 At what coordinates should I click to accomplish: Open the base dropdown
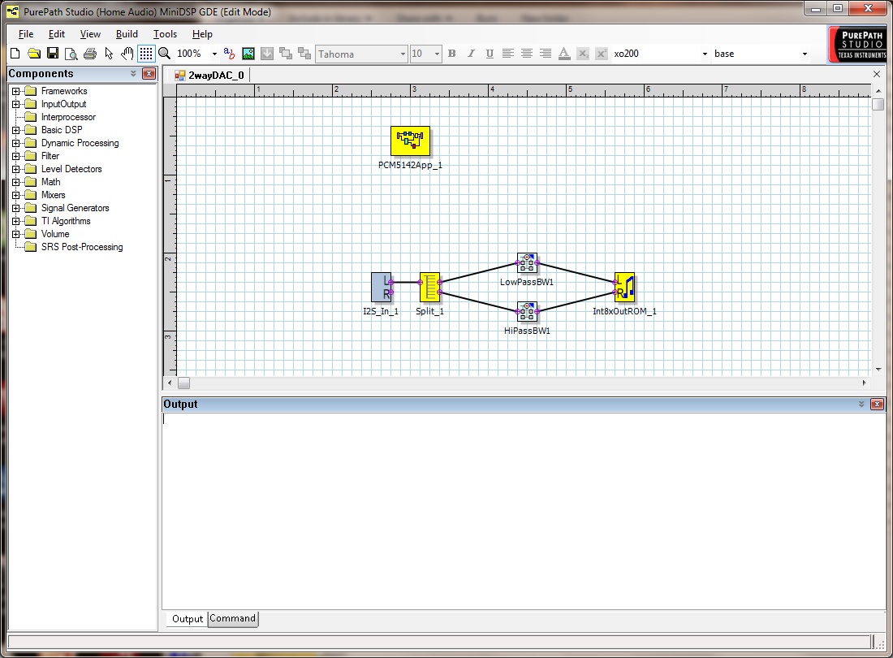[805, 54]
